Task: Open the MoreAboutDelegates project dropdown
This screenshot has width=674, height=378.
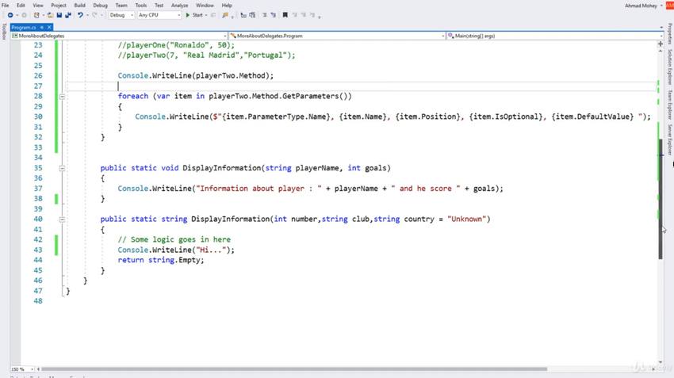Action: 119,36
